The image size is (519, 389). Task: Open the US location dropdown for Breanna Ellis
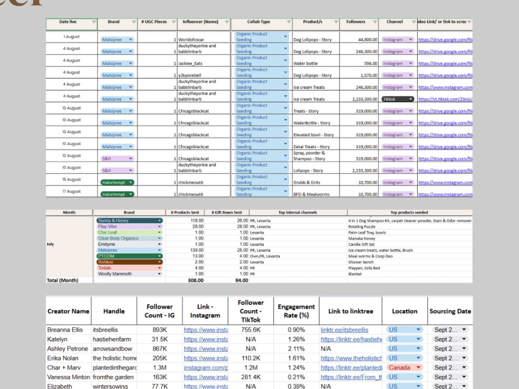click(x=418, y=330)
